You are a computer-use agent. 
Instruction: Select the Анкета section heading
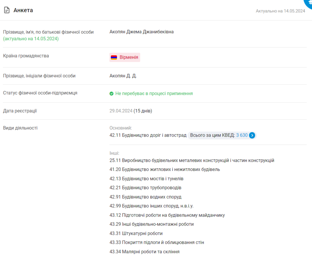click(23, 10)
